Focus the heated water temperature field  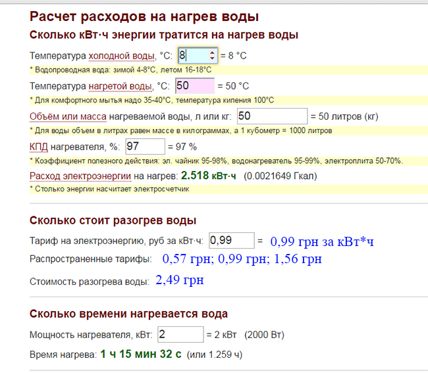click(194, 86)
